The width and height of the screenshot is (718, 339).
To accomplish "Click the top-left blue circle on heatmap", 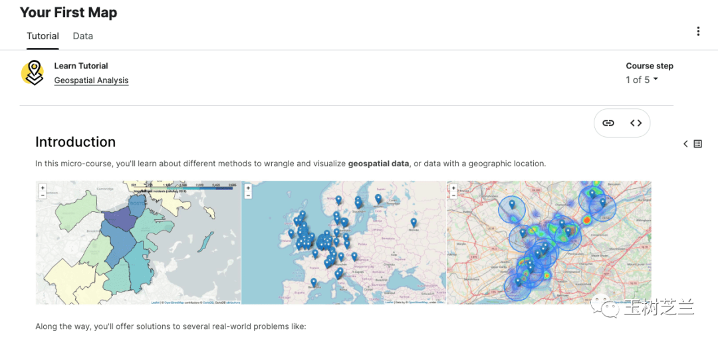I will click(512, 209).
